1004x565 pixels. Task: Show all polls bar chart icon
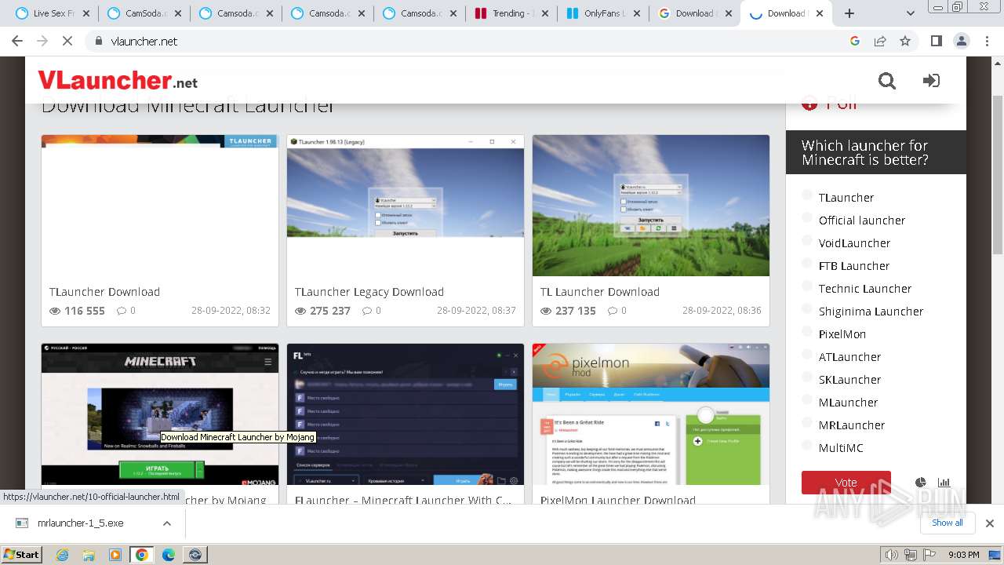click(944, 483)
